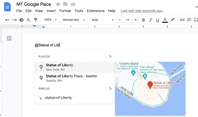This screenshot has height=117, width=198.
Task: Open the Normal text style dropdown
Action: (74, 20)
